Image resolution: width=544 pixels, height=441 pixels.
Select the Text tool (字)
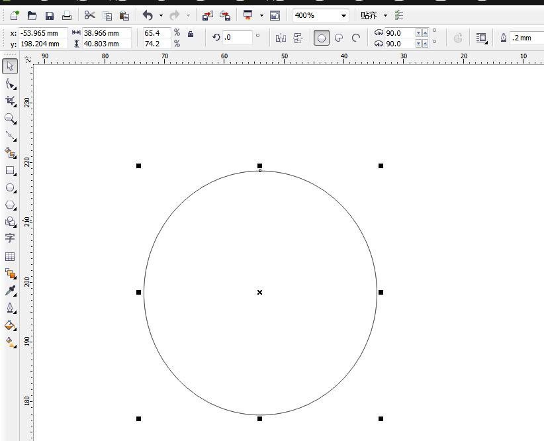(x=10, y=238)
